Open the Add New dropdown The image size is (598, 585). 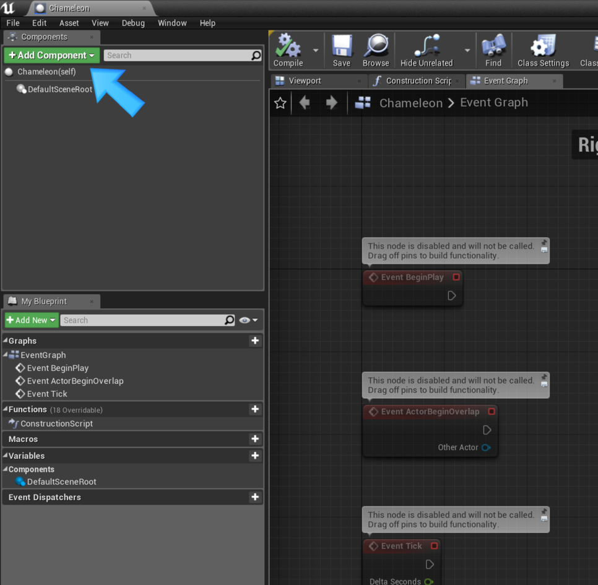click(32, 320)
